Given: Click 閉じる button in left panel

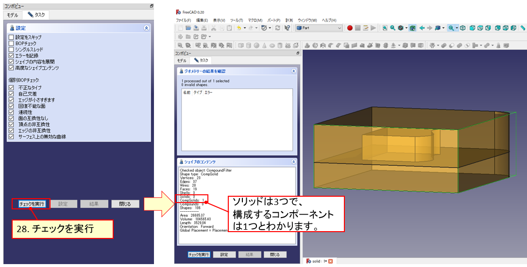Looking at the screenshot, I should click(x=125, y=204).
